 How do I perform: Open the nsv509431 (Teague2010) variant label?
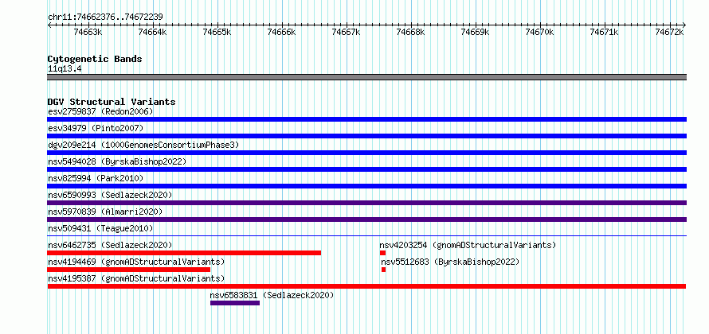100,228
